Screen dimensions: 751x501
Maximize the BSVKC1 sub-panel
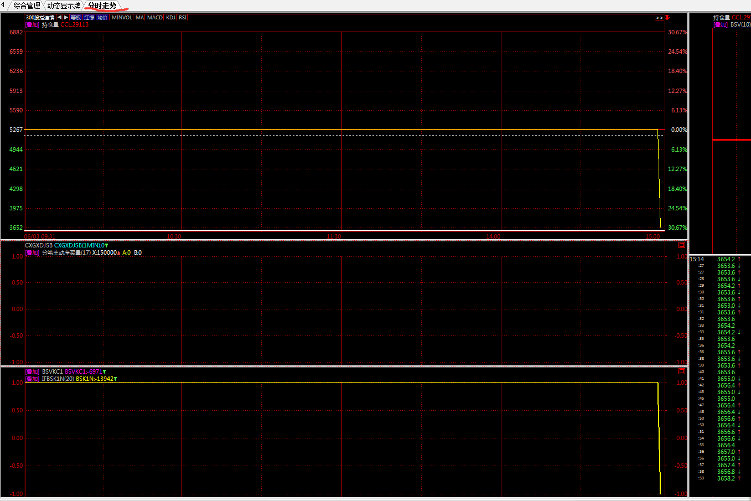[682, 371]
